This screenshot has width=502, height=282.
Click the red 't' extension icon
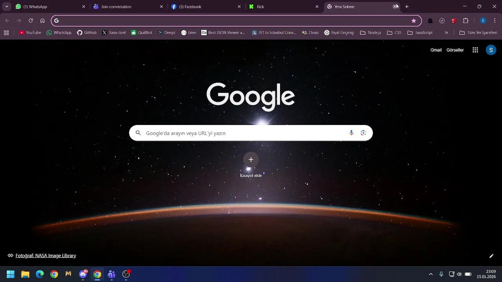(x=454, y=21)
